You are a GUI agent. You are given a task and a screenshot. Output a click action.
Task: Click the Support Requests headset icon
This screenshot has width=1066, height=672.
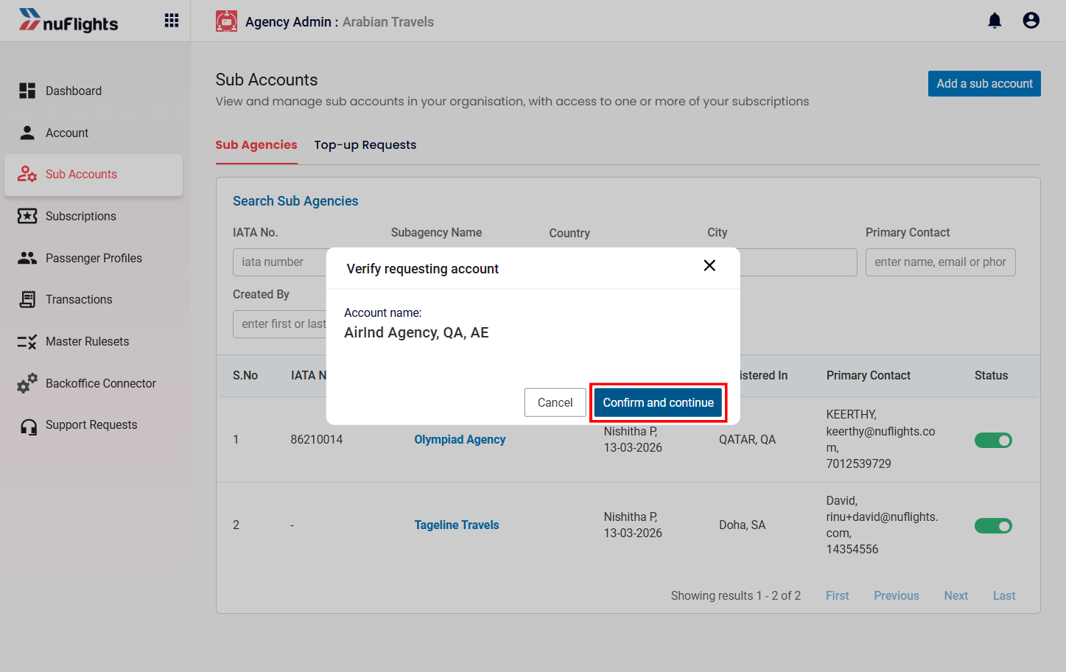29,427
